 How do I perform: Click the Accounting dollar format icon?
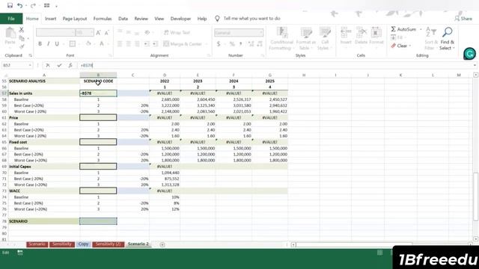click(219, 44)
